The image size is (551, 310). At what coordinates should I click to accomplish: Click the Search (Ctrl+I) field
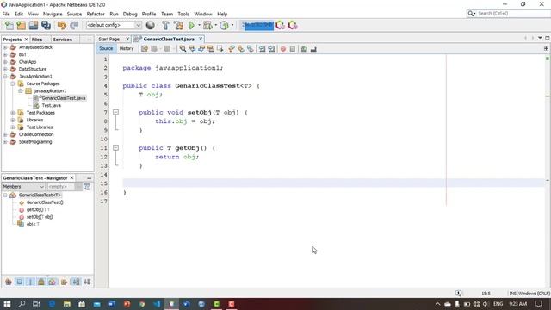[509, 14]
